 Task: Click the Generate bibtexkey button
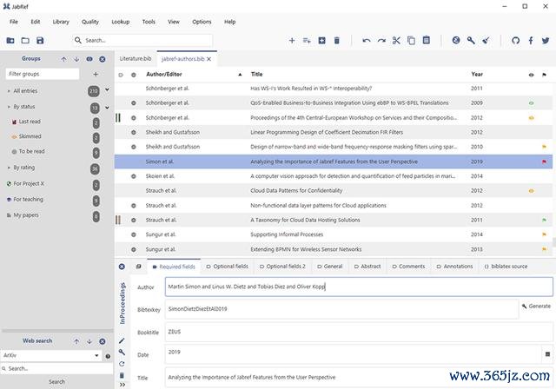pos(535,307)
